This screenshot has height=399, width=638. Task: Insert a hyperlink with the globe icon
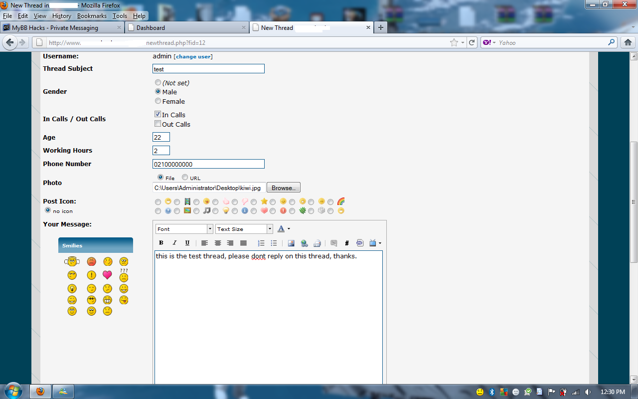(304, 243)
